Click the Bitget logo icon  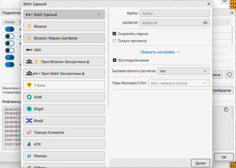pos(29,109)
